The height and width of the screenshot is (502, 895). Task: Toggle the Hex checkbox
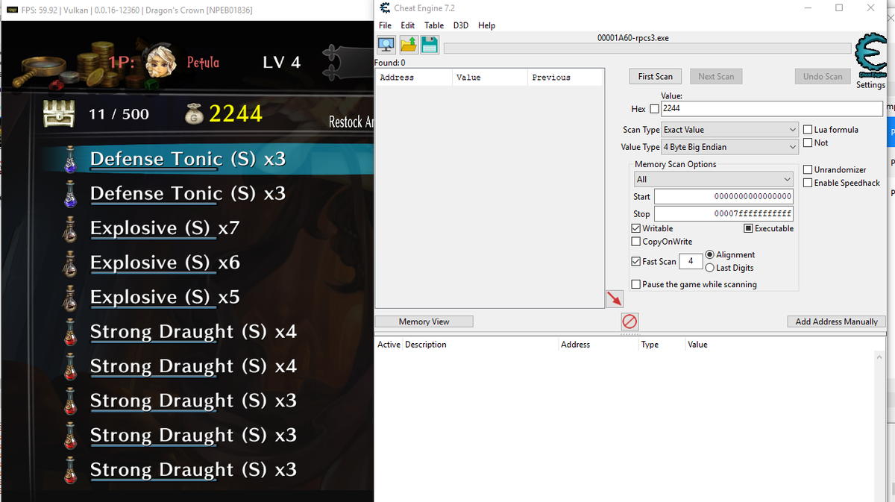coord(655,109)
